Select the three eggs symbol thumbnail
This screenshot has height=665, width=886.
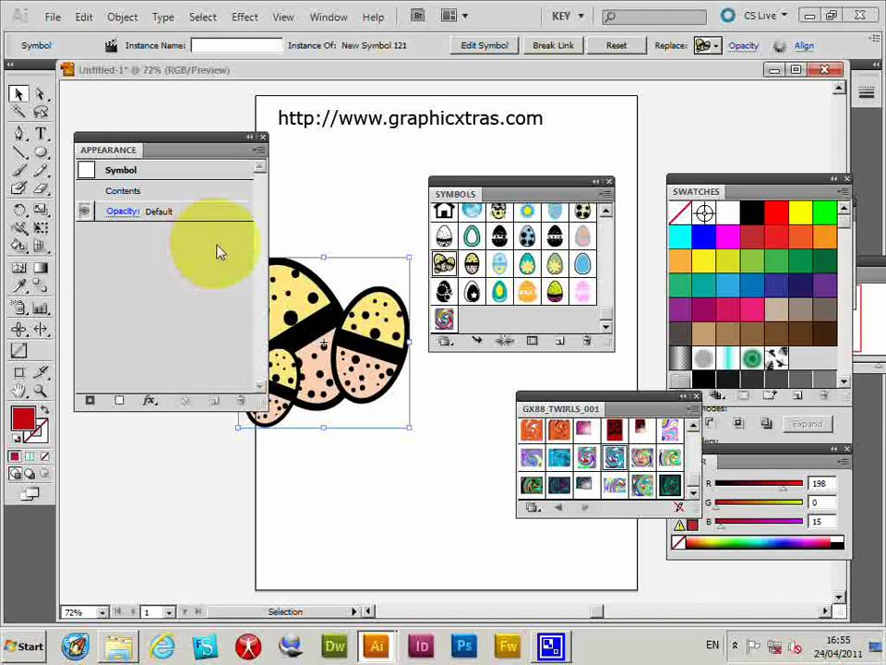point(444,263)
